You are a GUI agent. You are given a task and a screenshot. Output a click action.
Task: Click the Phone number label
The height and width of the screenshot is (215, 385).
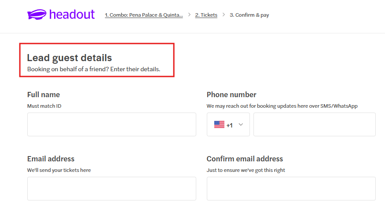(231, 95)
